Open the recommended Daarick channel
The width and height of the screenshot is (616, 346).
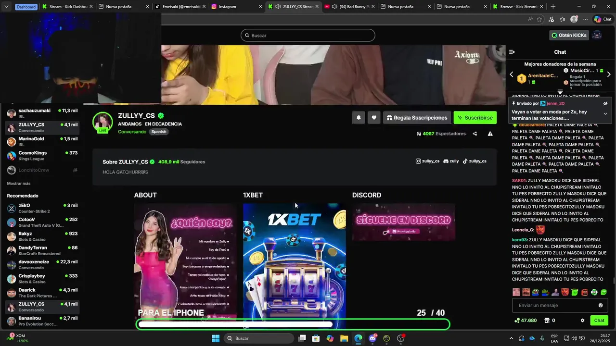click(42, 293)
